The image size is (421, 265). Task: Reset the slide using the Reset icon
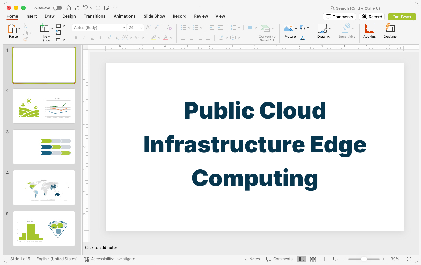click(58, 32)
